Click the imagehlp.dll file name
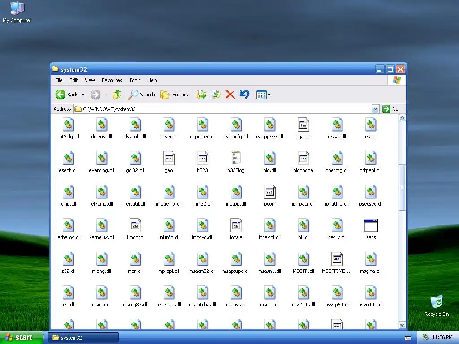The width and height of the screenshot is (459, 344). [x=169, y=204]
